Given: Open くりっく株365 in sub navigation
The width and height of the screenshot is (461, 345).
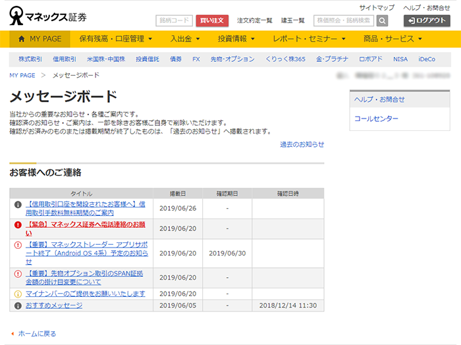Looking at the screenshot, I should click(x=285, y=59).
